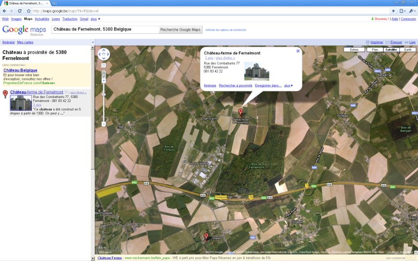418x261 pixels.
Task: Click the Connexion sign-in link
Action: point(408,19)
